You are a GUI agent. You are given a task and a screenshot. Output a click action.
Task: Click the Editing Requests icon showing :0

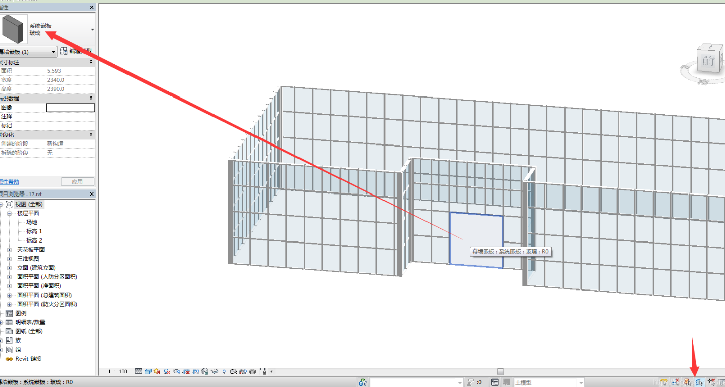pyautogui.click(x=475, y=383)
